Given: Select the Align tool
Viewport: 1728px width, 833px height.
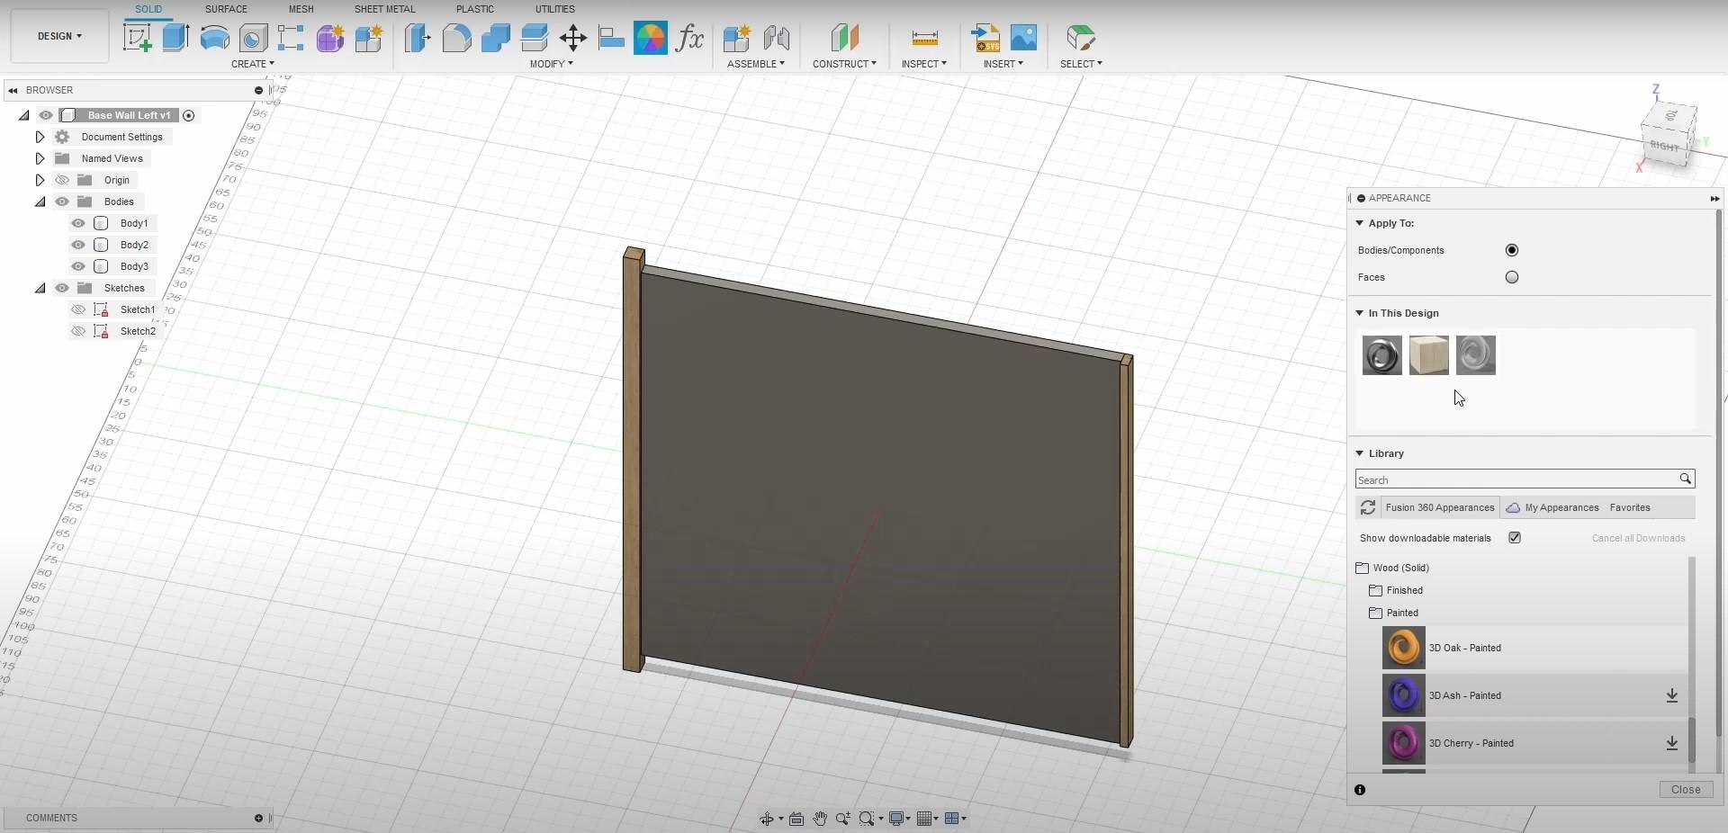Looking at the screenshot, I should tap(611, 38).
